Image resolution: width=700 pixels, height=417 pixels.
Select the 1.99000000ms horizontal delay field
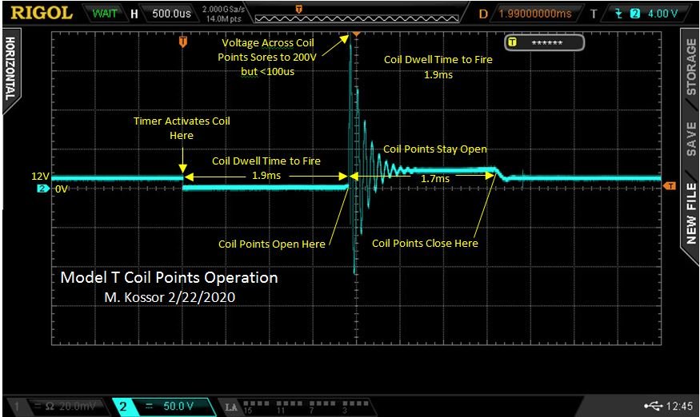[534, 14]
